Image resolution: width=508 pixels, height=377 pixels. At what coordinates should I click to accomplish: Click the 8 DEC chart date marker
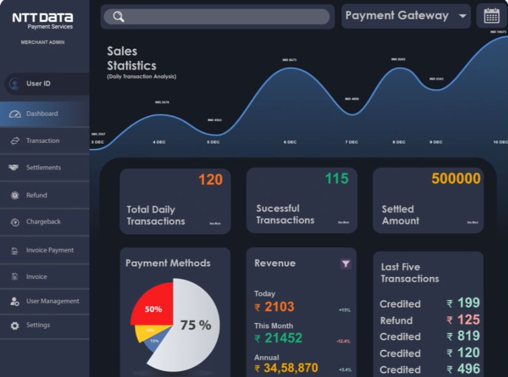tap(399, 142)
